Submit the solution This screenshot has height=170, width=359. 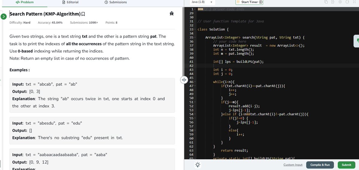[346, 165]
